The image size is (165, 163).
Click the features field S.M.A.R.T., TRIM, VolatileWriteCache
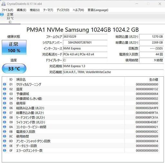pos(113,72)
